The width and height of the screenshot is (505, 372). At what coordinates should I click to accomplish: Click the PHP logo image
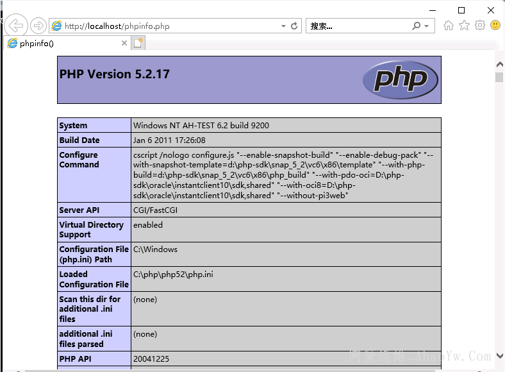400,80
